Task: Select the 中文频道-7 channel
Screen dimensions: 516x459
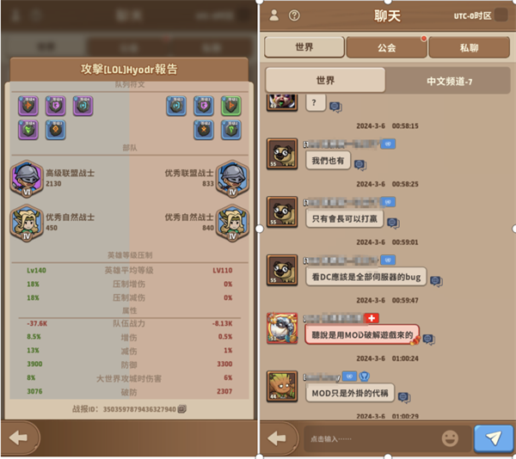Action: point(449,81)
